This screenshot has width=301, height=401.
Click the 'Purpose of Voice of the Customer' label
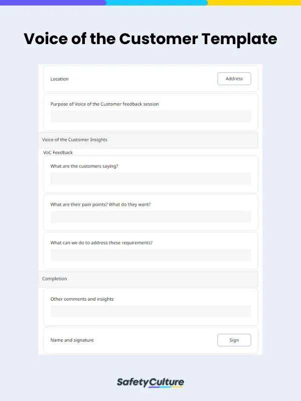click(104, 104)
